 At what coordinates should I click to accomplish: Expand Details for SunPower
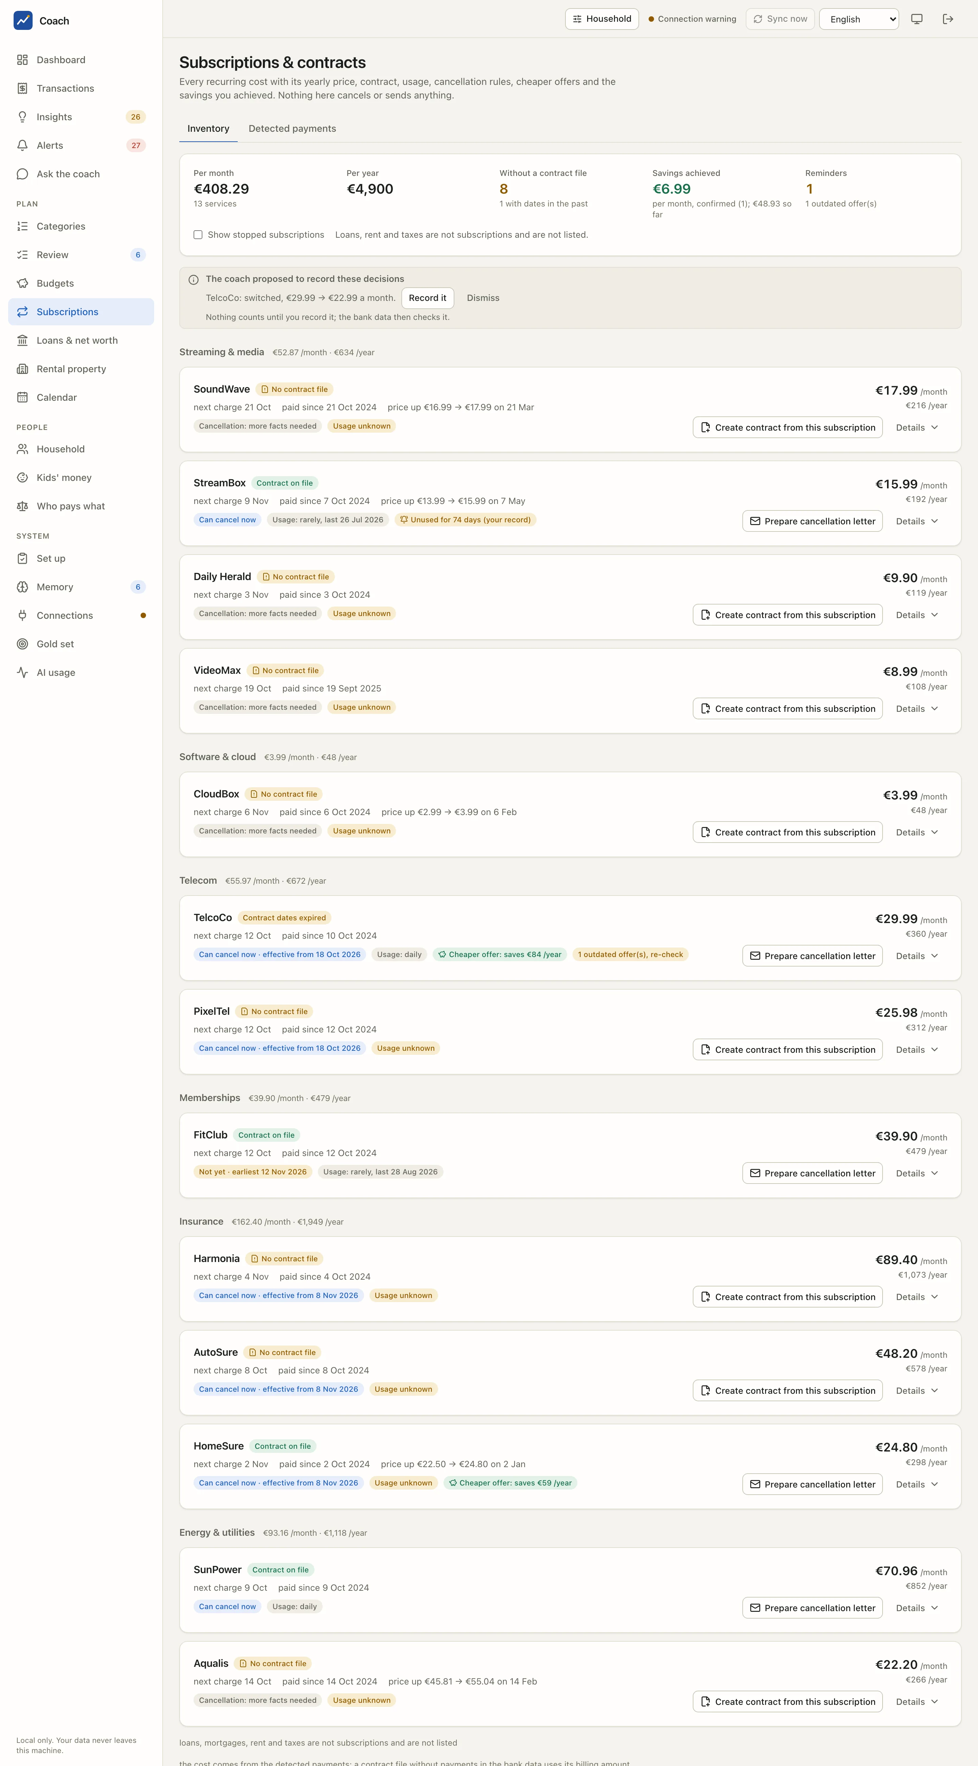point(917,1608)
